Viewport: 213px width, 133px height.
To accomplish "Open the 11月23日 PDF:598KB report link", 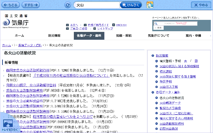I will tap(28, 122).
